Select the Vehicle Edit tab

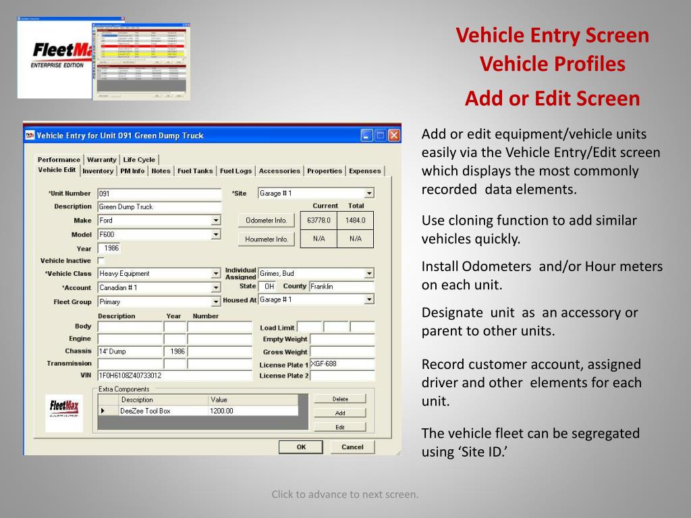[x=57, y=170]
